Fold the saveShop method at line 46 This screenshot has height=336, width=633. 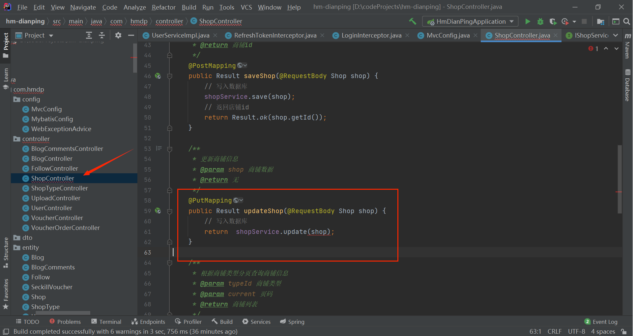tap(170, 76)
